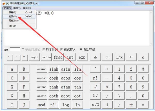This screenshot has width=155, height=111.
Task: Click the exp function key
Action: pyautogui.click(x=82, y=57)
